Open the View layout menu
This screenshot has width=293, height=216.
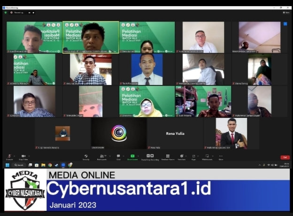click(286, 13)
